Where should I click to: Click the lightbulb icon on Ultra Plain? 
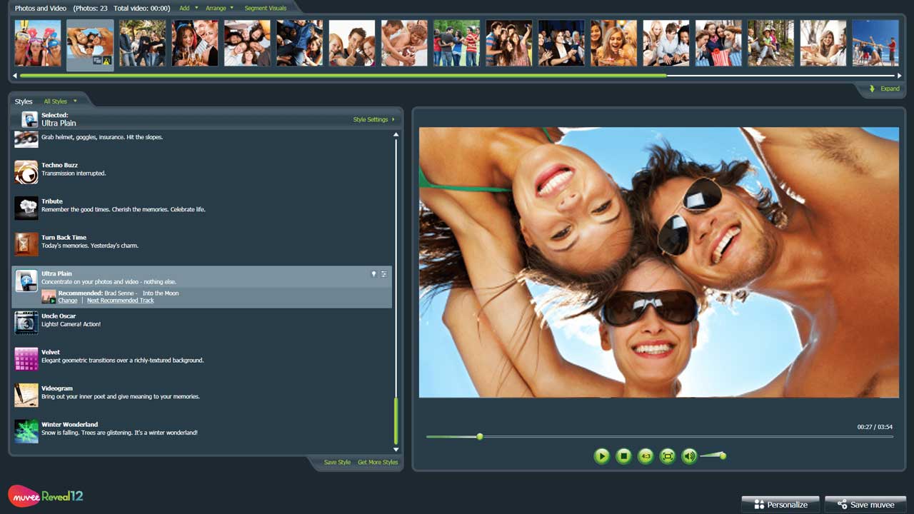click(373, 274)
